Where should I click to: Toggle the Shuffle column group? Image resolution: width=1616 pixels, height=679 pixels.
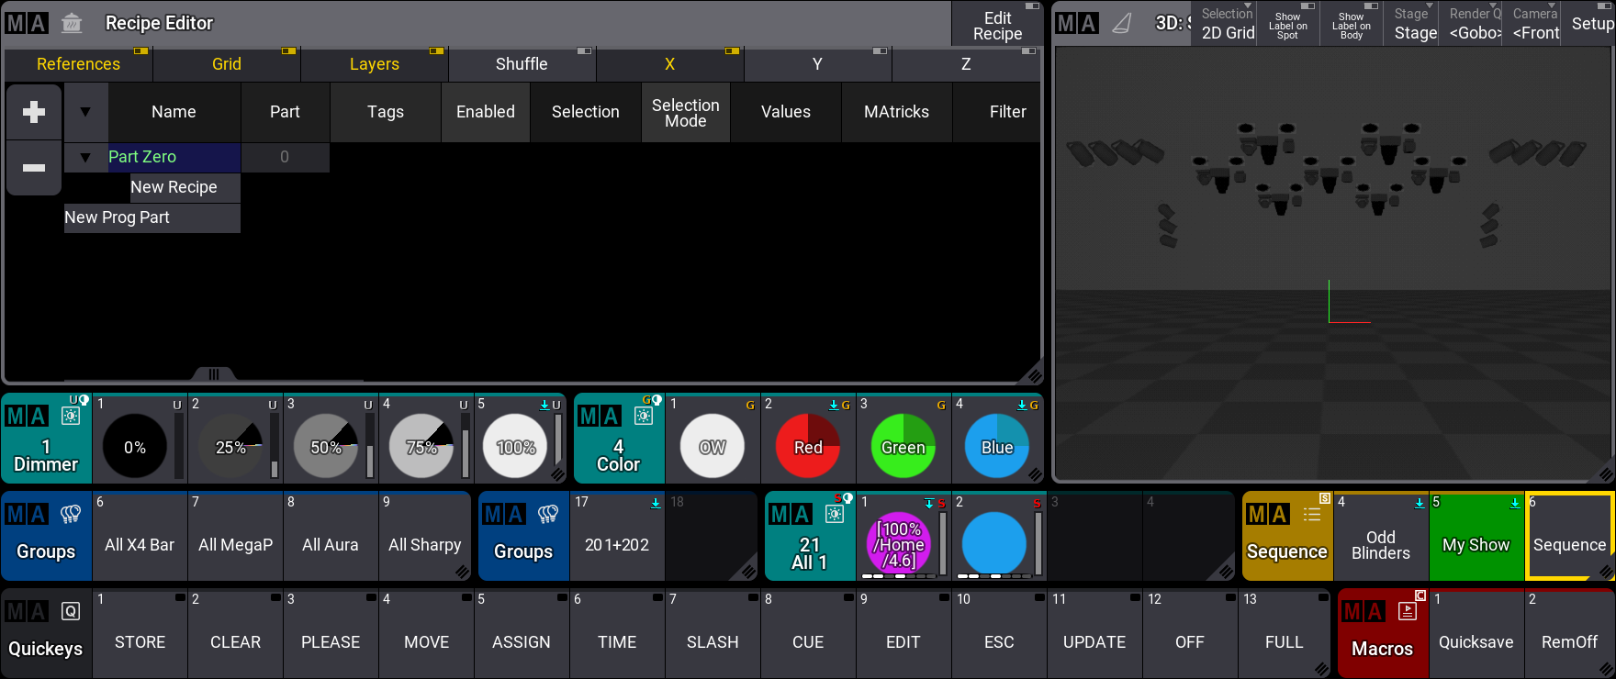point(522,64)
